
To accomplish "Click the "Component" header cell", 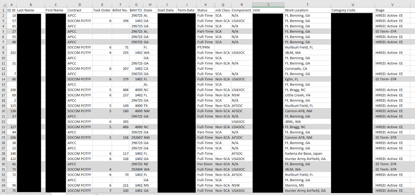I will pyautogui.click(x=242, y=10).
